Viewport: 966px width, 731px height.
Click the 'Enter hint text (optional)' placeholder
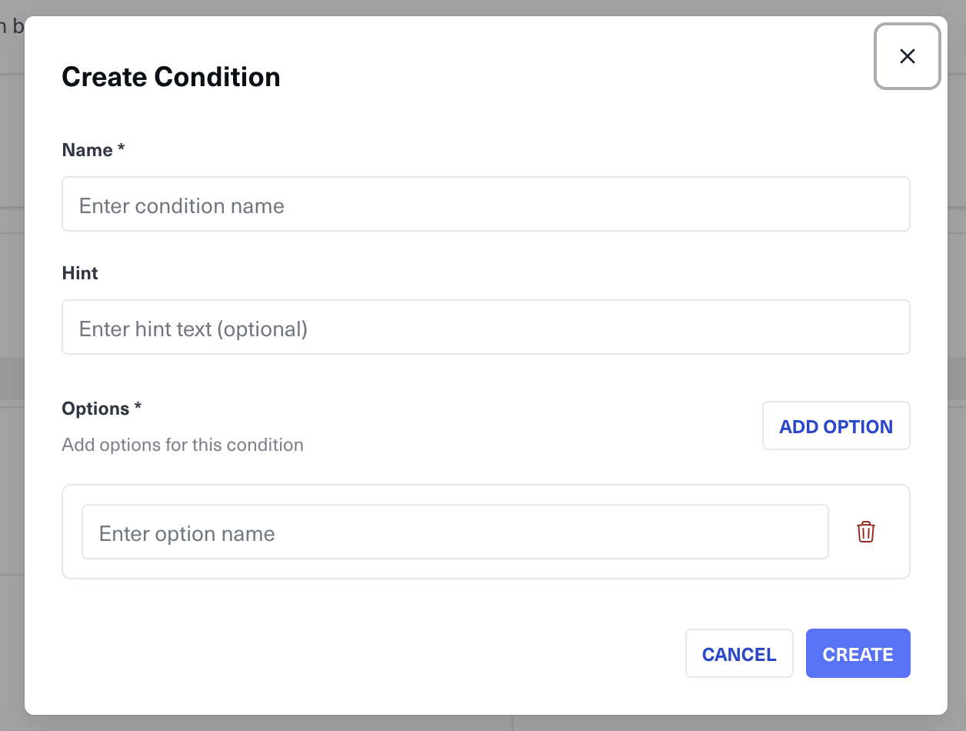click(x=193, y=329)
